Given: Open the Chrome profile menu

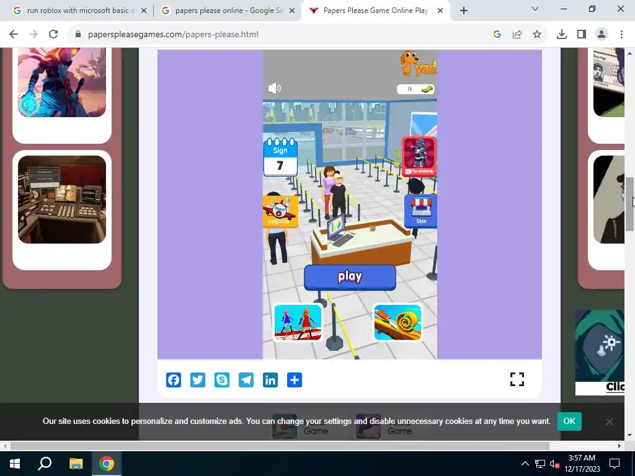Looking at the screenshot, I should click(x=602, y=35).
